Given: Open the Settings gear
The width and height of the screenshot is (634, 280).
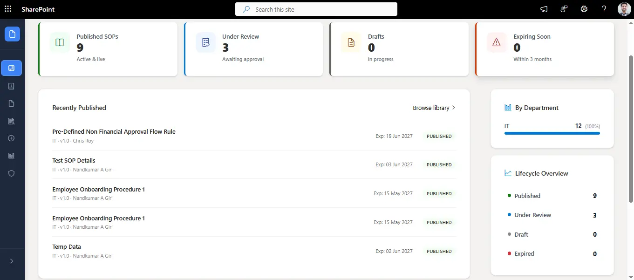Looking at the screenshot, I should point(584,9).
